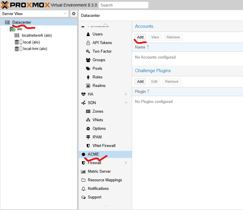The height and width of the screenshot is (210, 243).
Task: Open the Users menu item
Action: (98, 34)
